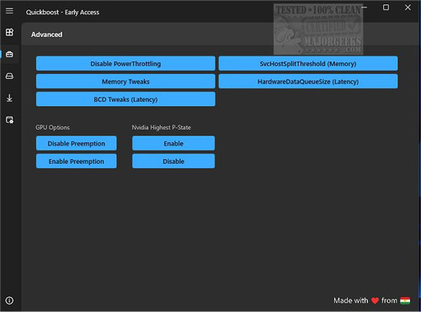Click the Made with love footer text
421x312 pixels.
365,300
